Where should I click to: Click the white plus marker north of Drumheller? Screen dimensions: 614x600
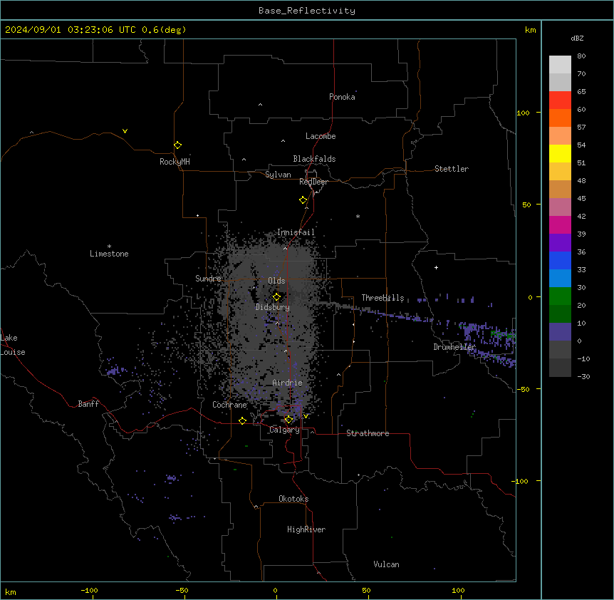(436, 267)
